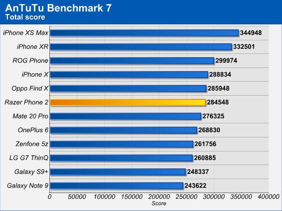Viewport: 282px width, 211px height.
Task: Click the orange Razer Phone 2 bar
Action: (128, 102)
